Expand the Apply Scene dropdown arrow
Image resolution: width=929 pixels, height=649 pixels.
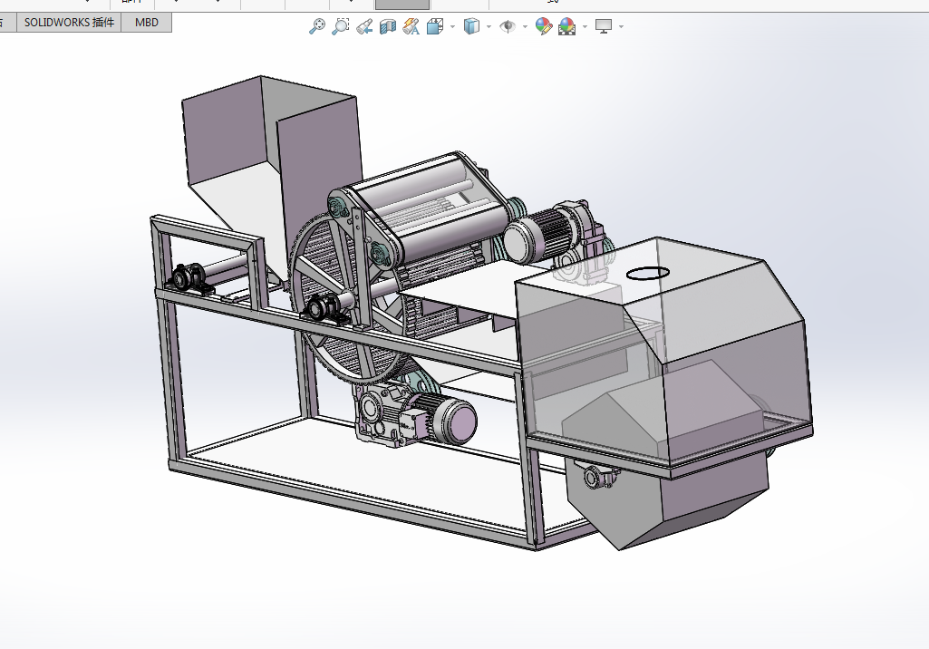585,26
